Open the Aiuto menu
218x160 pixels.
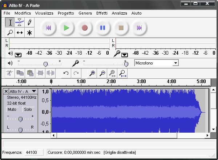pos(136,13)
